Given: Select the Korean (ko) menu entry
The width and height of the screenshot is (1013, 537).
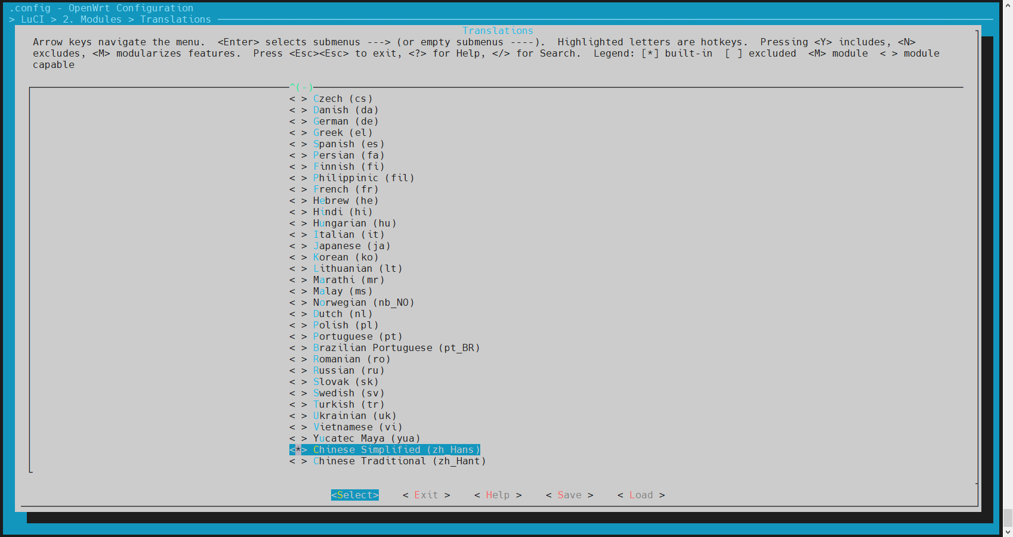Looking at the screenshot, I should pos(345,257).
